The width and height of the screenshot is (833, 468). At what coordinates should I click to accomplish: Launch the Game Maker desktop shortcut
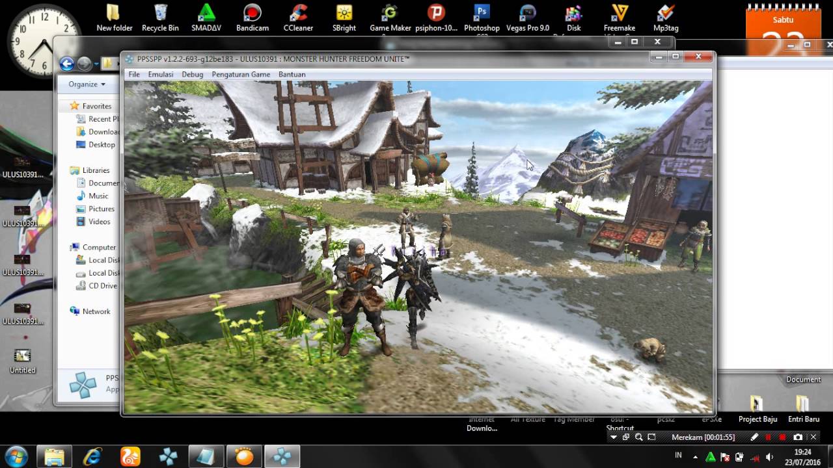click(390, 18)
